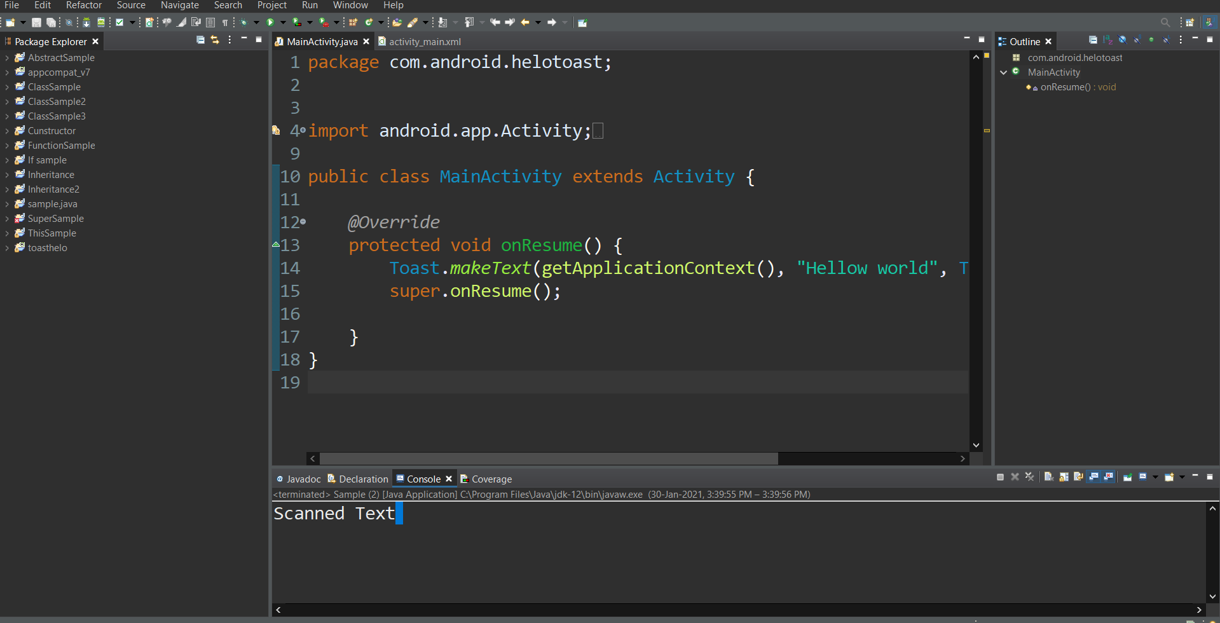Switch to the Javadoc tab
1220x623 pixels.
(x=299, y=479)
